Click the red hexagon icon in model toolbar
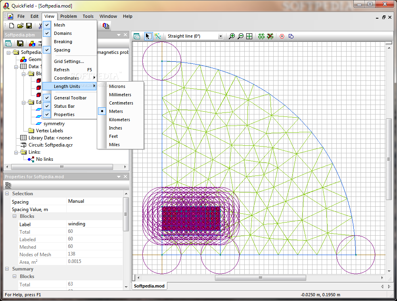Screen dimensions: 397x301 (282, 36)
